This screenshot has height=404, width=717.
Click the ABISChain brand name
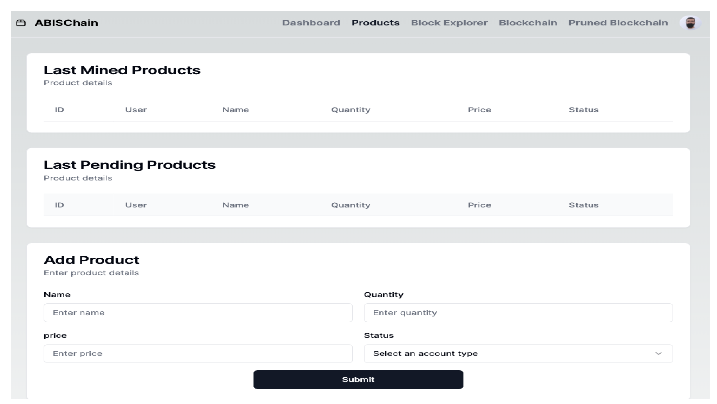point(66,23)
